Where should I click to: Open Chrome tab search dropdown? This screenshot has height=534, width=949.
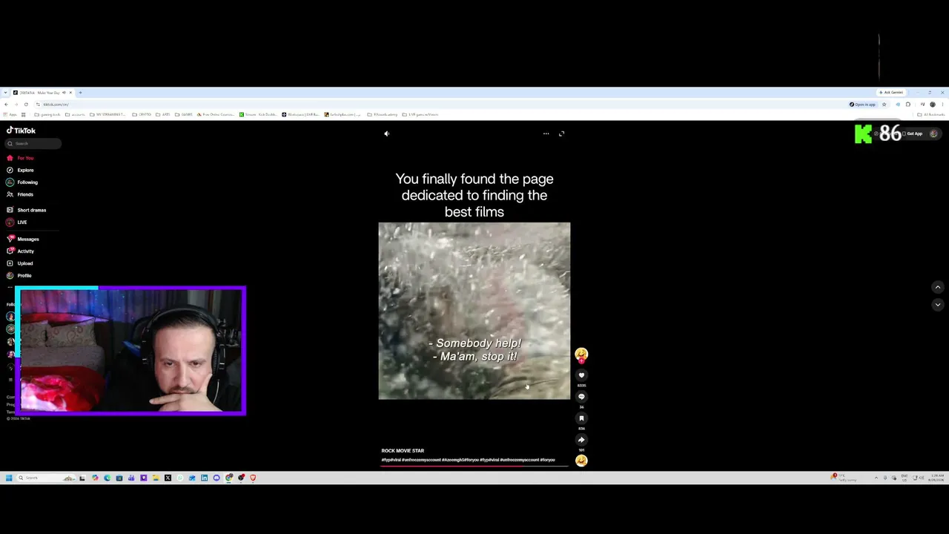pos(5,93)
